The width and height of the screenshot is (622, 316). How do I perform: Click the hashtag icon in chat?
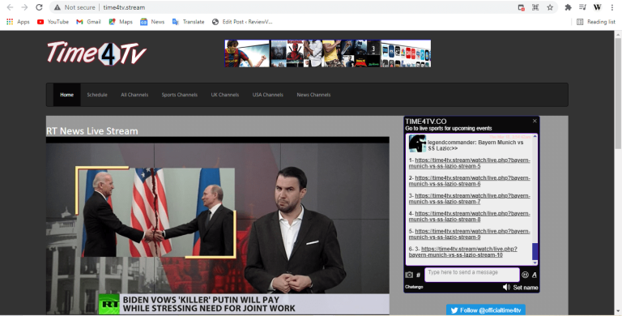pyautogui.click(x=418, y=275)
